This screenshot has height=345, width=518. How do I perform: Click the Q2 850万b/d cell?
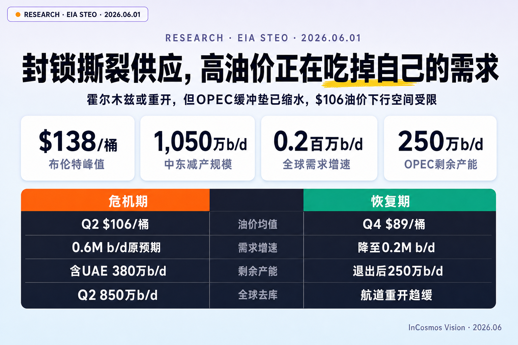point(118,295)
